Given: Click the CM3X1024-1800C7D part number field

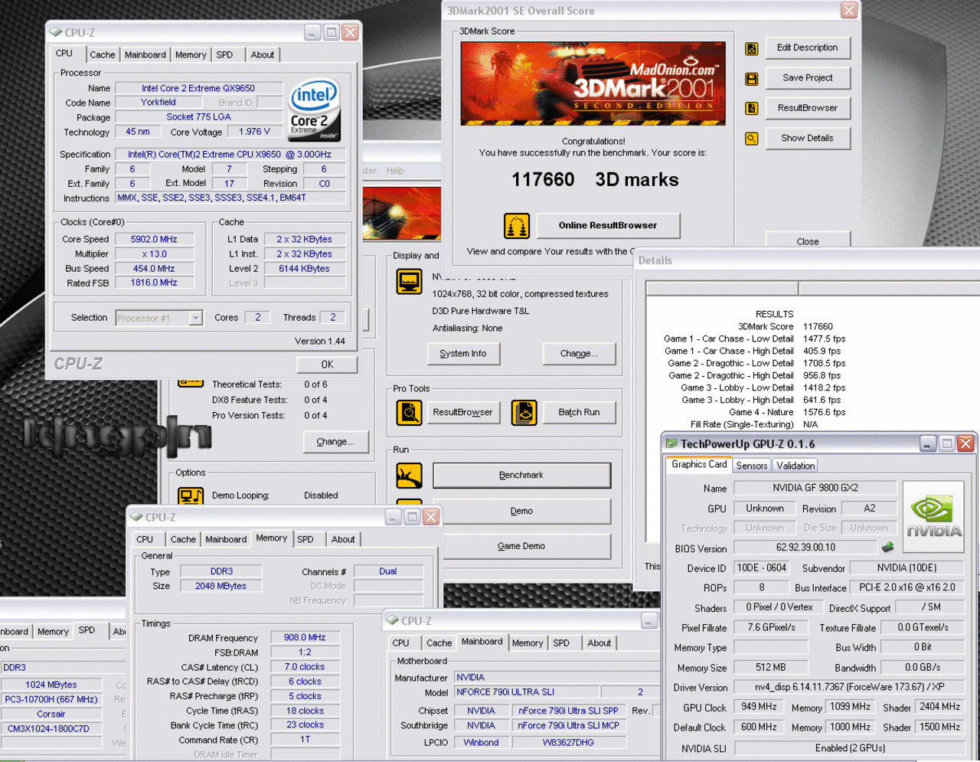Looking at the screenshot, I should [x=51, y=729].
